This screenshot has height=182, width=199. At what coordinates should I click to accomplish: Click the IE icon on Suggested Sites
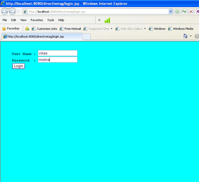pos(85,29)
